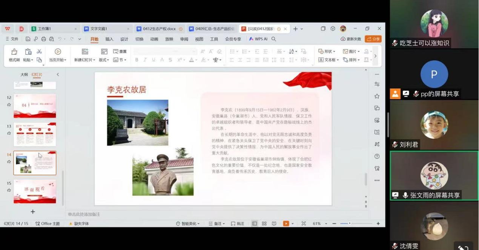Viewport: 479px width, 250px height.
Task: Click the search magnifier icon beside WPS AI
Action: click(x=274, y=39)
